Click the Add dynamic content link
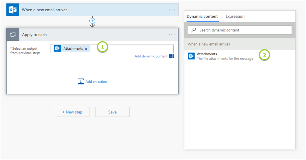Screen dimensions: 306x160 coord(151,56)
